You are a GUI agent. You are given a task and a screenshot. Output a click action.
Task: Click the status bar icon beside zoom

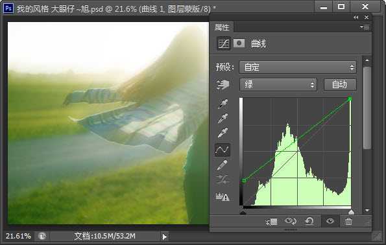(42, 237)
